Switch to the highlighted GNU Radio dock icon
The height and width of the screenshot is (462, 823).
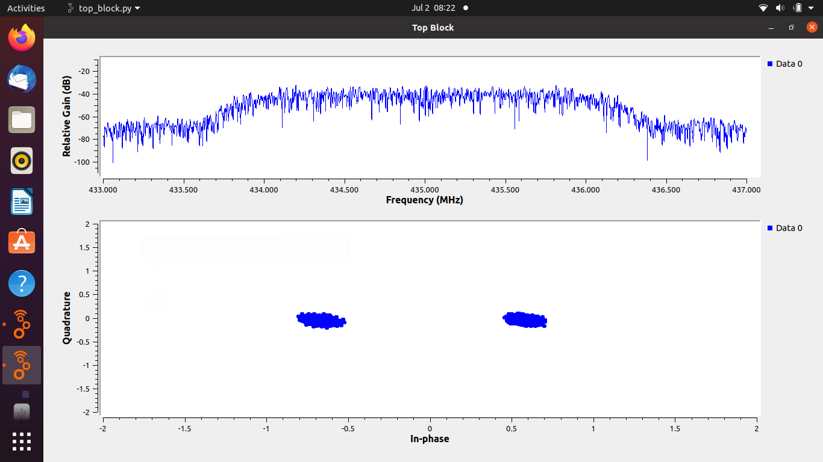pyautogui.click(x=22, y=365)
